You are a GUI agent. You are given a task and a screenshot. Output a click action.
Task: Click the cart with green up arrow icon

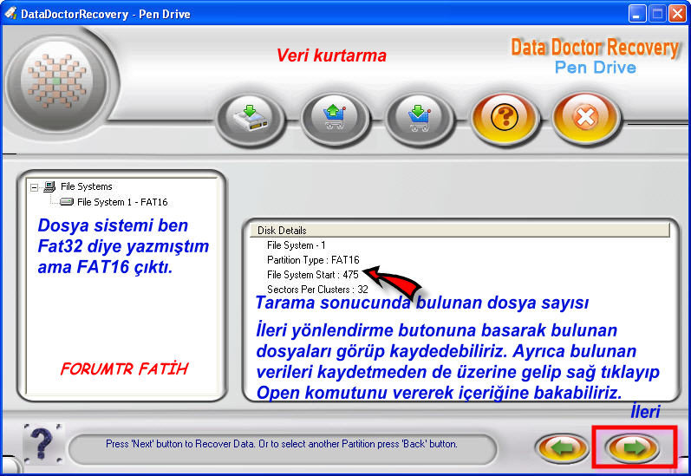[335, 119]
